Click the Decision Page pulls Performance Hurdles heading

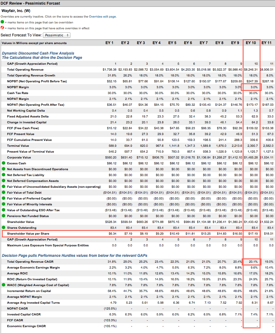pos(75,256)
